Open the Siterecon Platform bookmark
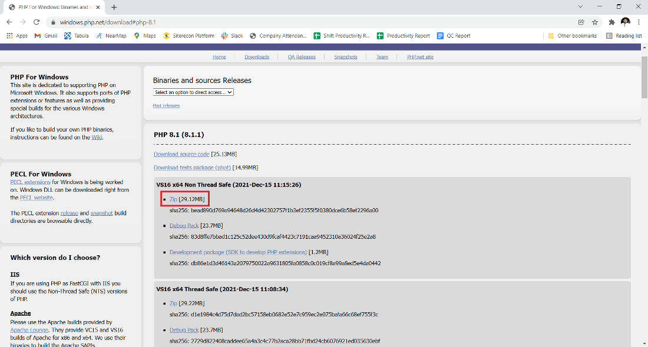This screenshot has width=648, height=347. pyautogui.click(x=189, y=36)
